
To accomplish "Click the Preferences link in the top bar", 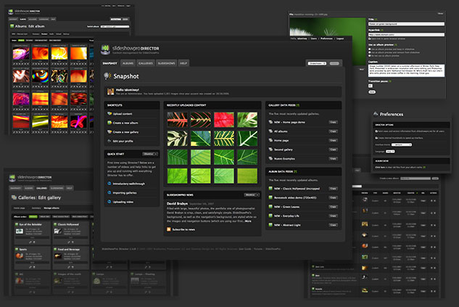I will tap(326, 38).
